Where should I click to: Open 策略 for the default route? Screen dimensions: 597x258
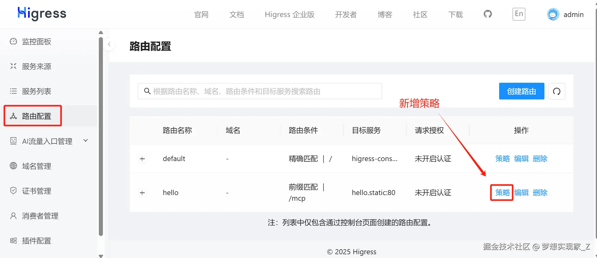(x=503, y=159)
